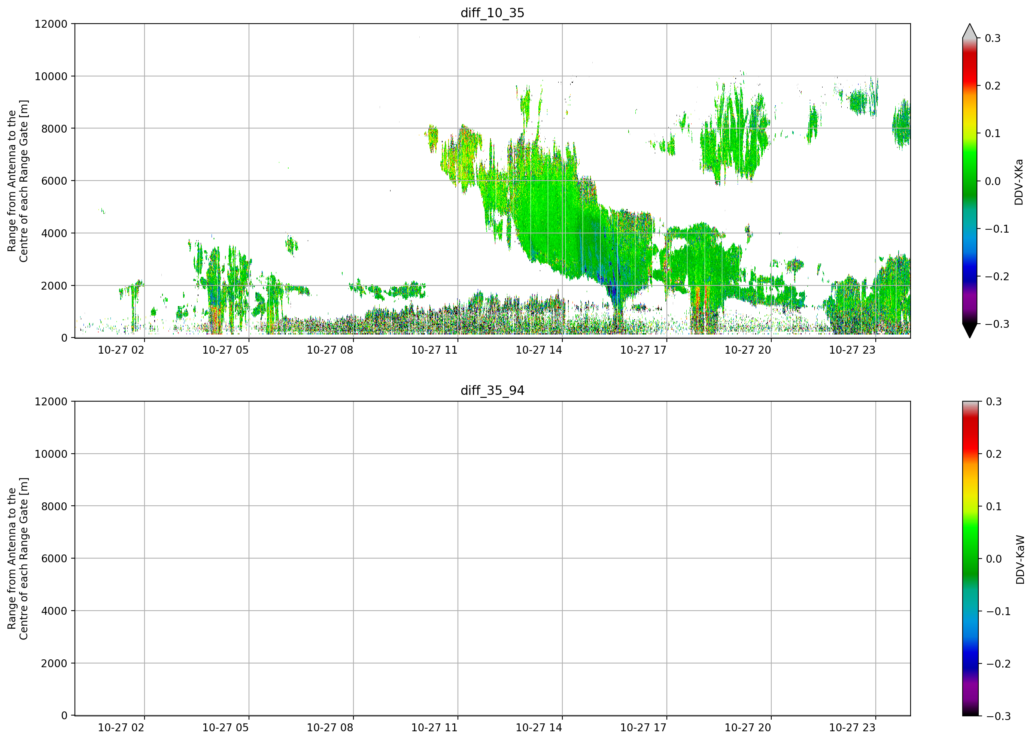
Task: Click the DDV-XKa colorbar label
Action: coord(1019,182)
